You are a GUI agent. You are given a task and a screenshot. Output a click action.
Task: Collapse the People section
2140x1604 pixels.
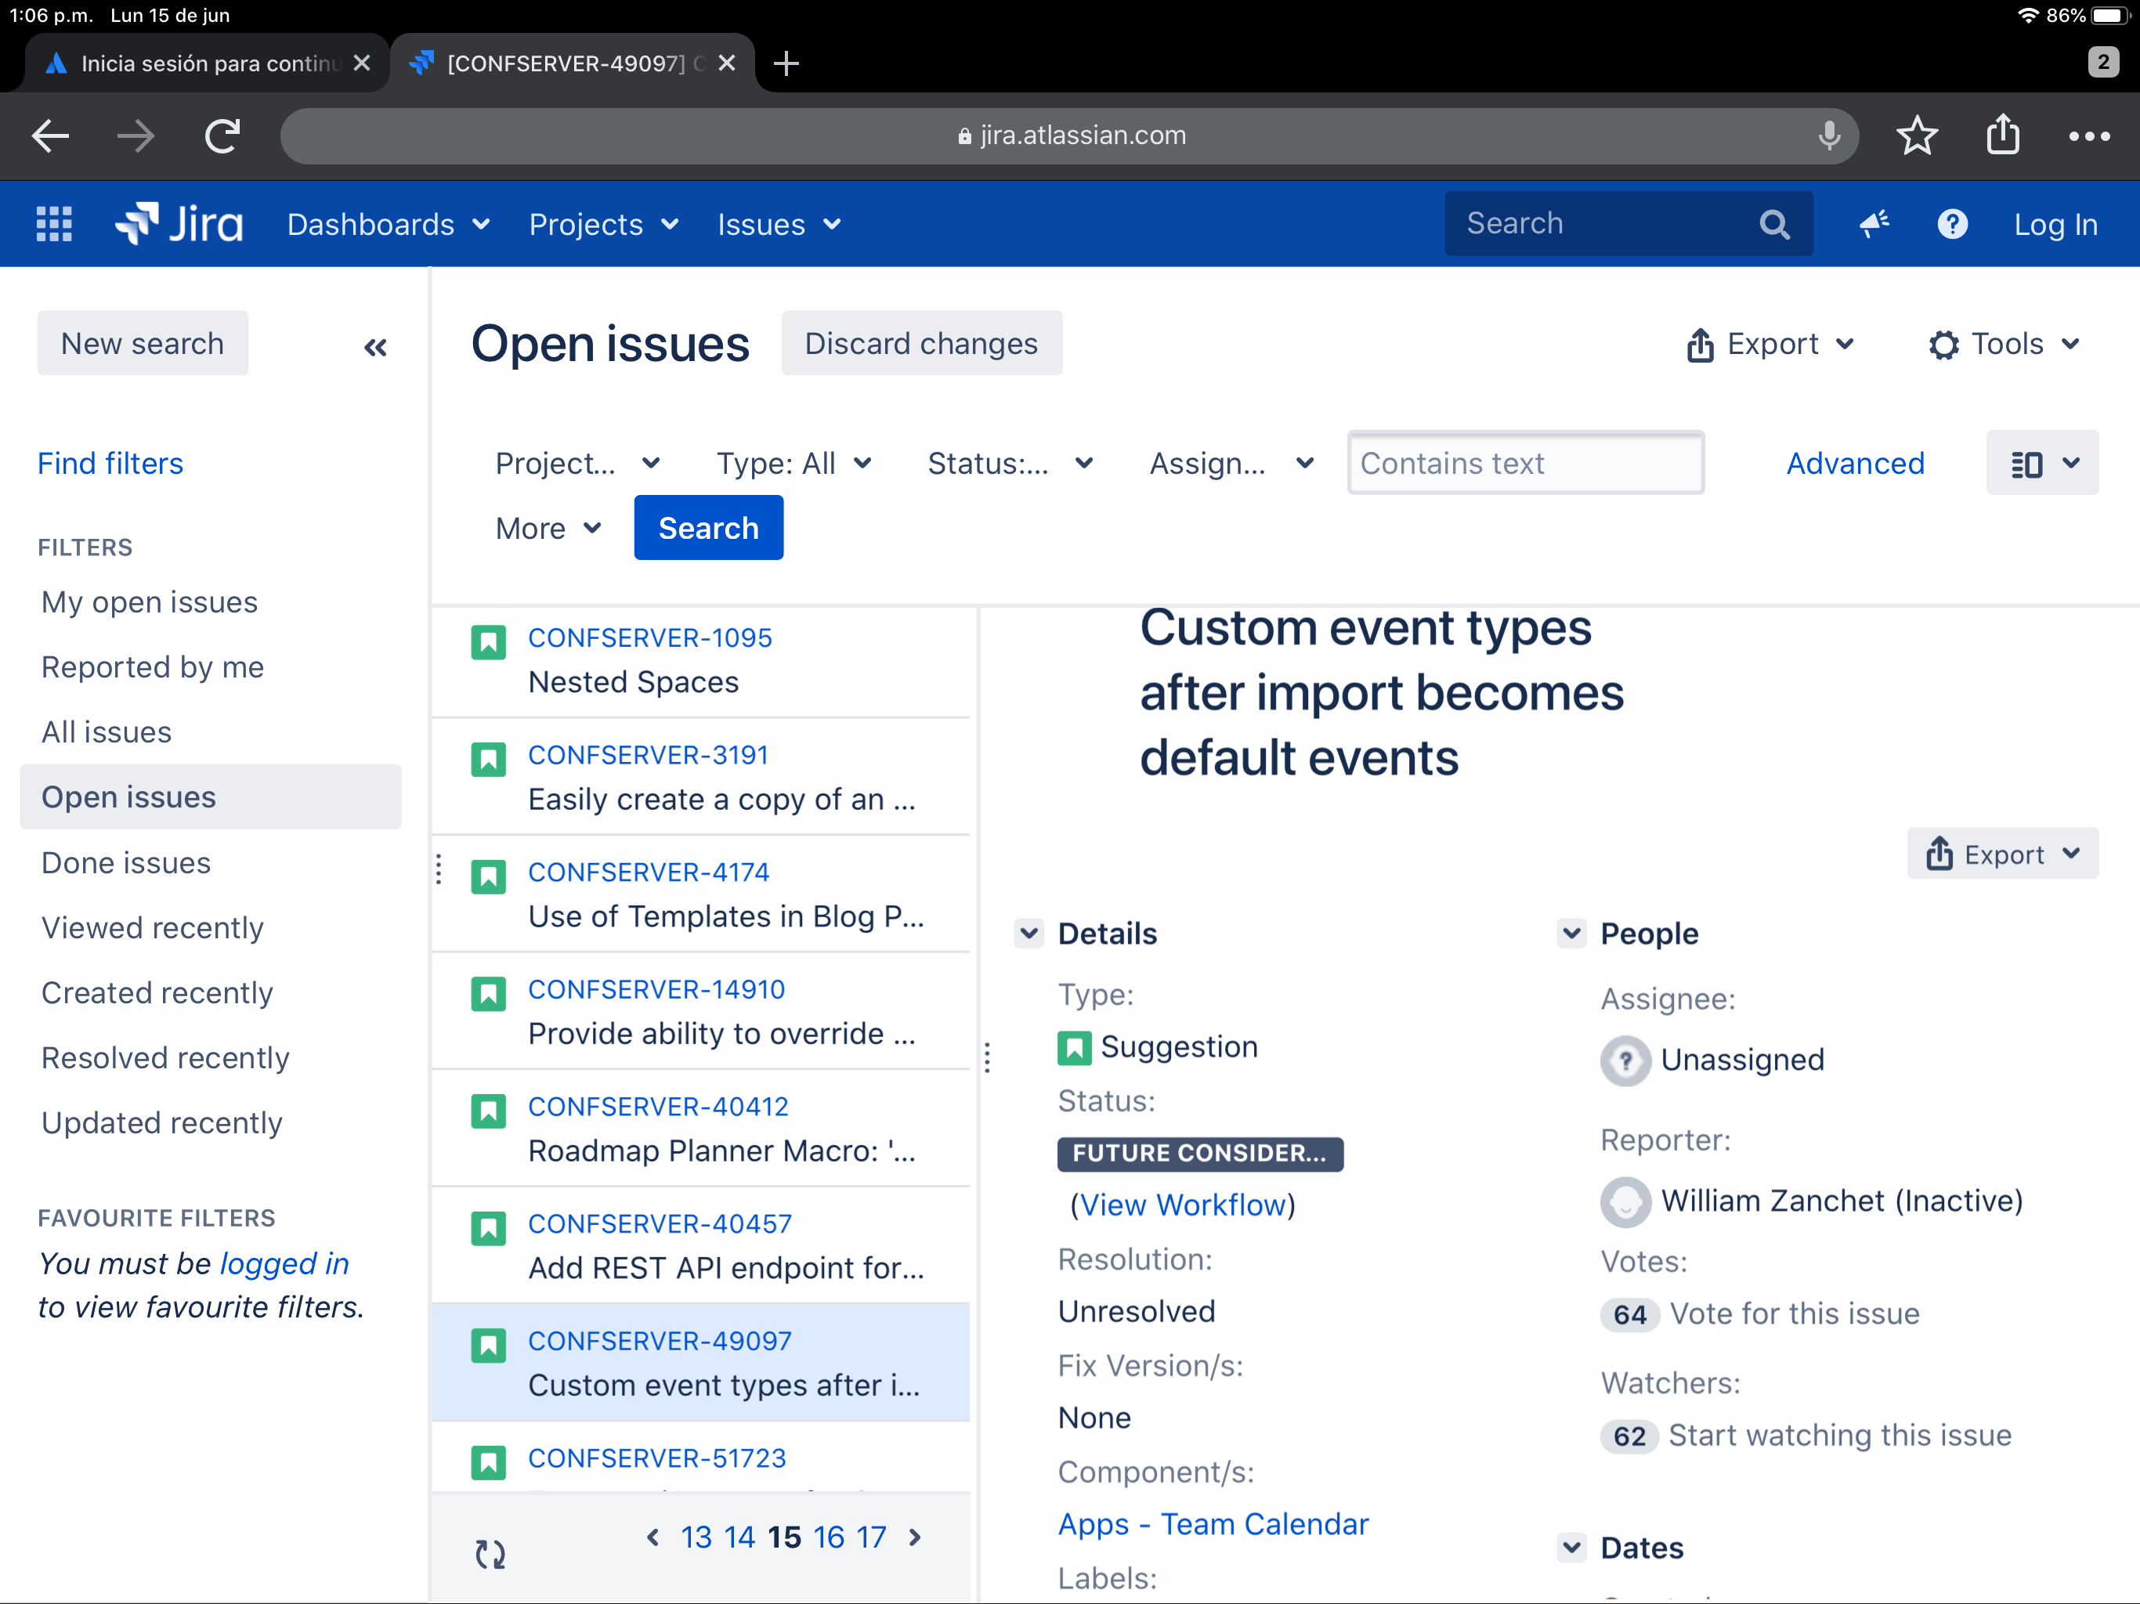click(x=1571, y=934)
